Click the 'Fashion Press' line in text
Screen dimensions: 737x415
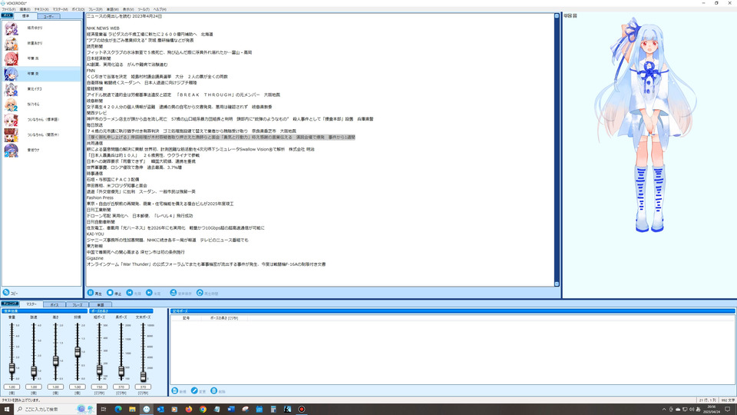[100, 198]
